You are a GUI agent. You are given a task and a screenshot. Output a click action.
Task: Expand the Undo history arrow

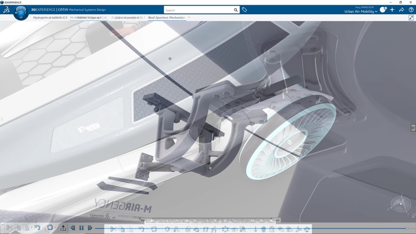tap(43, 227)
